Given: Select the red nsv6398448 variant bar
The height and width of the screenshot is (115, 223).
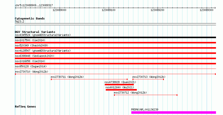Looking at the screenshot, I should pos(115,58).
